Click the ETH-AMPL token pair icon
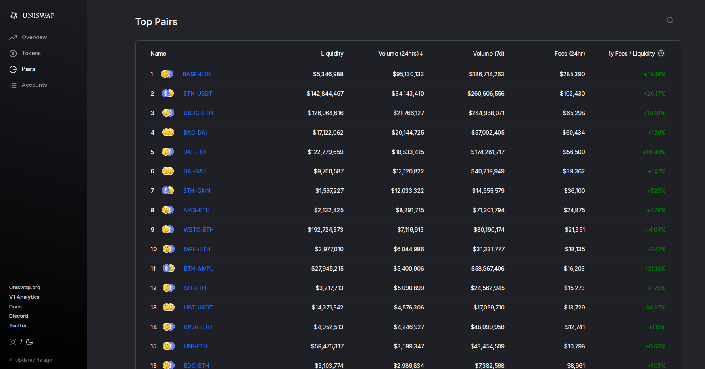This screenshot has width=705, height=369. (x=169, y=268)
